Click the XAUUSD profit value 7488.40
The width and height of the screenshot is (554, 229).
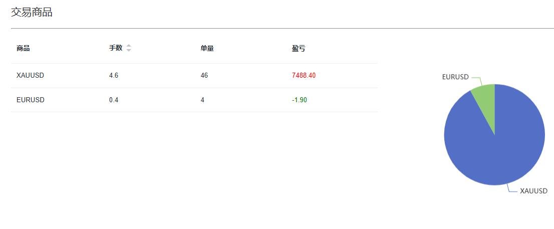[x=304, y=75]
